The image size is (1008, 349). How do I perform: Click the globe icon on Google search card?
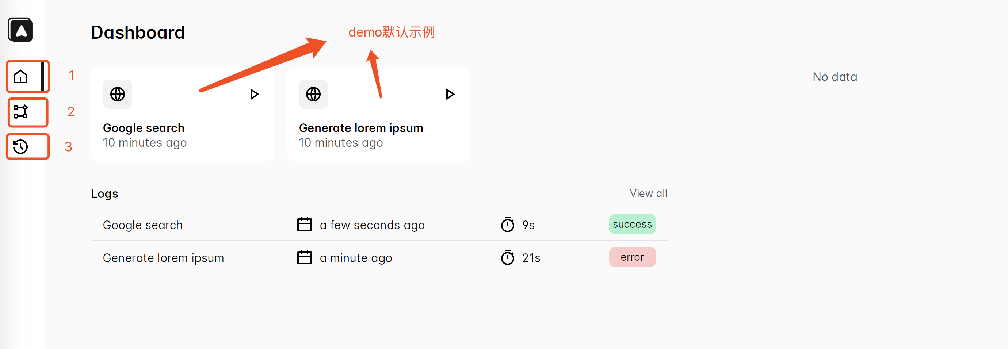click(x=117, y=94)
